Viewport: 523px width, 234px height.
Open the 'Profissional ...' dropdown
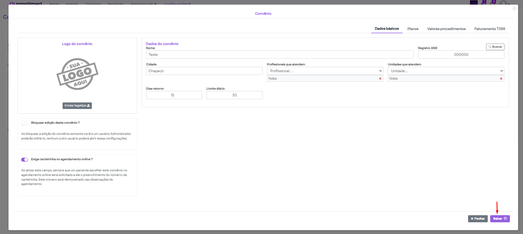pos(325,71)
